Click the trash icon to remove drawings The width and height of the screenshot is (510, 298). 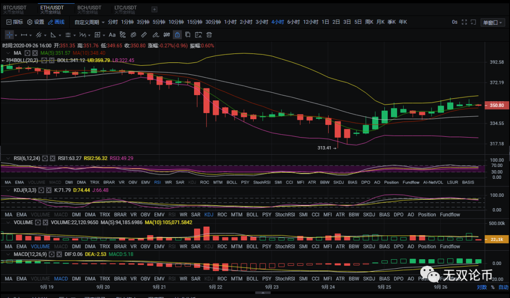click(209, 35)
